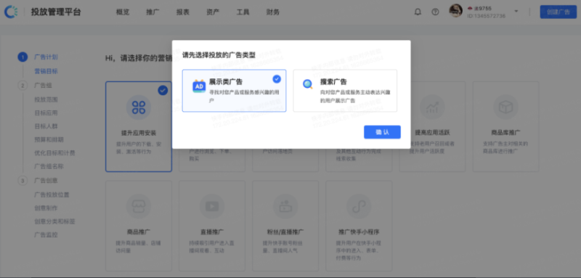Open the 工具 menu
Screen dimensions: 581x278
(243, 12)
